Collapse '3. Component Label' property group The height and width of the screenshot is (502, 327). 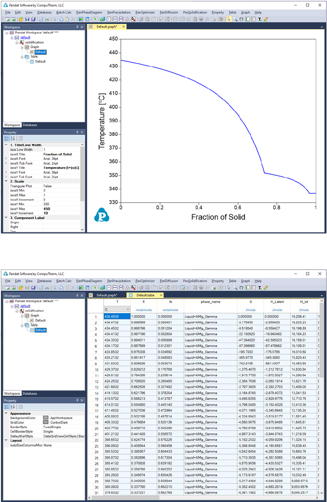[6, 218]
